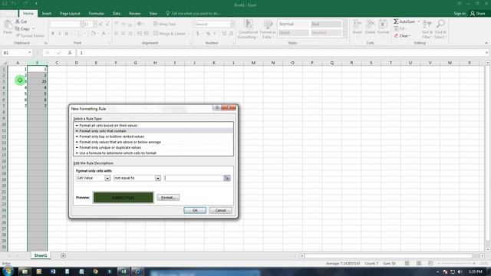The width and height of the screenshot is (491, 276).
Task: Select the Good cell style swatch
Action: (x=293, y=33)
